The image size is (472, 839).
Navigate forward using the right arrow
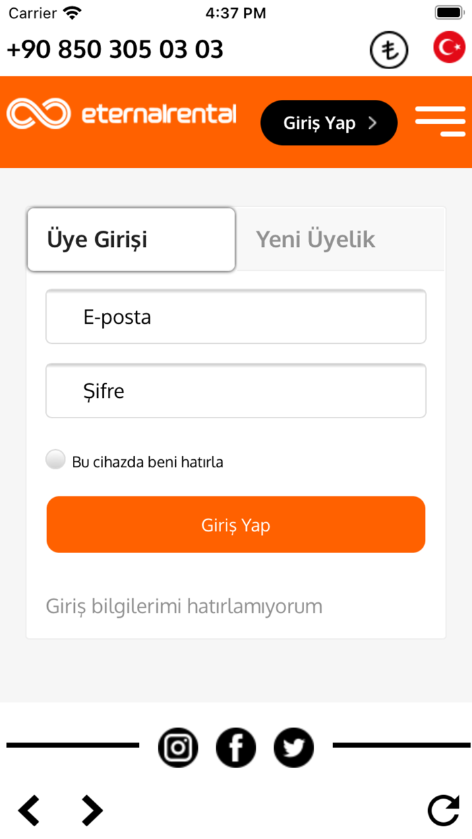(90, 810)
